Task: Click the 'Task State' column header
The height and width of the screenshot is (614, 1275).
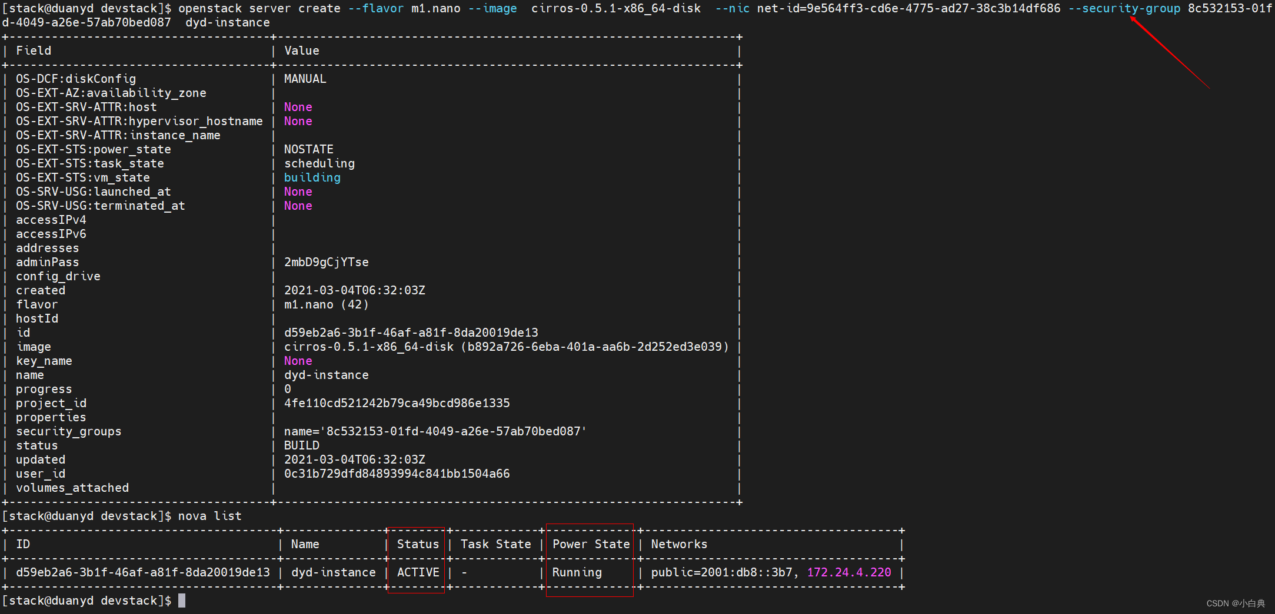Action: (496, 544)
